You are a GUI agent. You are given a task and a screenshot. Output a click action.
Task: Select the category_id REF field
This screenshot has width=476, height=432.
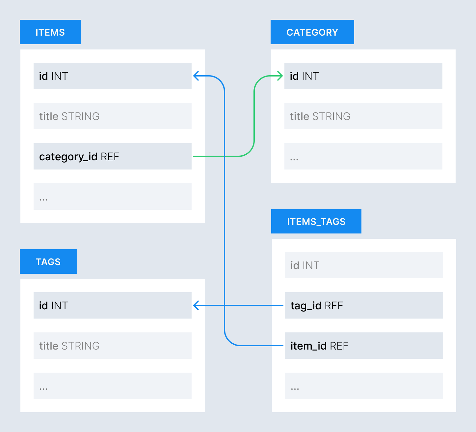(x=112, y=156)
